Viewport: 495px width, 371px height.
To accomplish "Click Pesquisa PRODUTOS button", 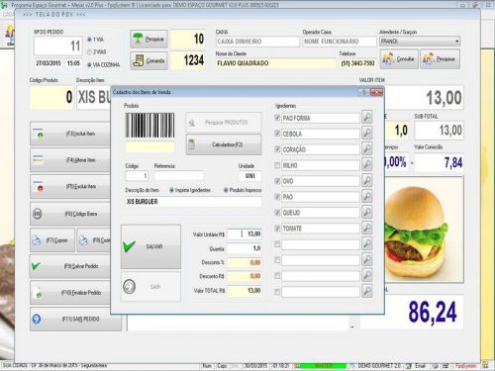I will pos(224,123).
